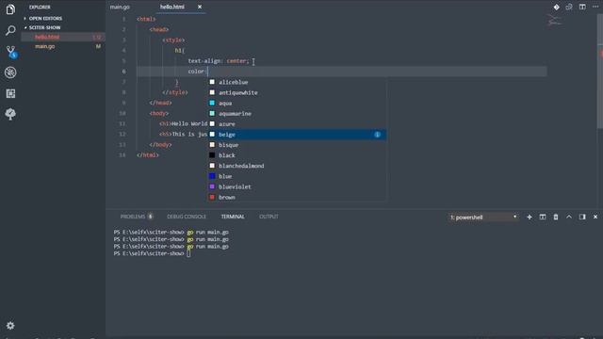This screenshot has width=603, height=339.
Task: Pick aquamarine from the suggestion list
Action: pos(297,114)
